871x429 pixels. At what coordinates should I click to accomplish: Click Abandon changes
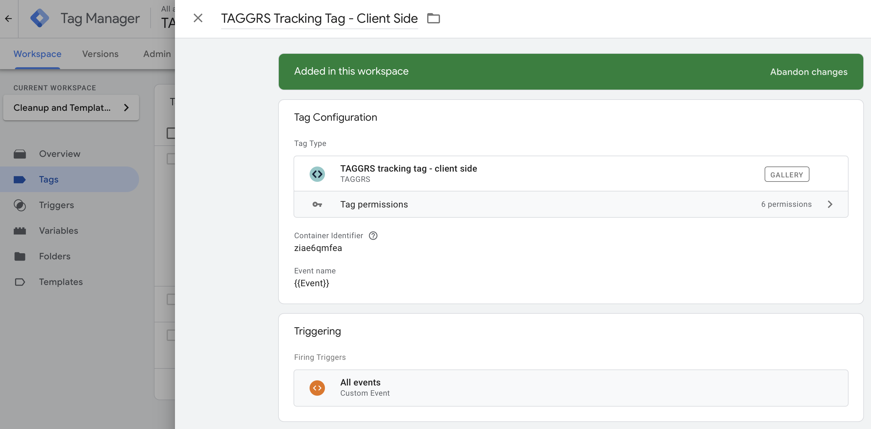coord(809,72)
